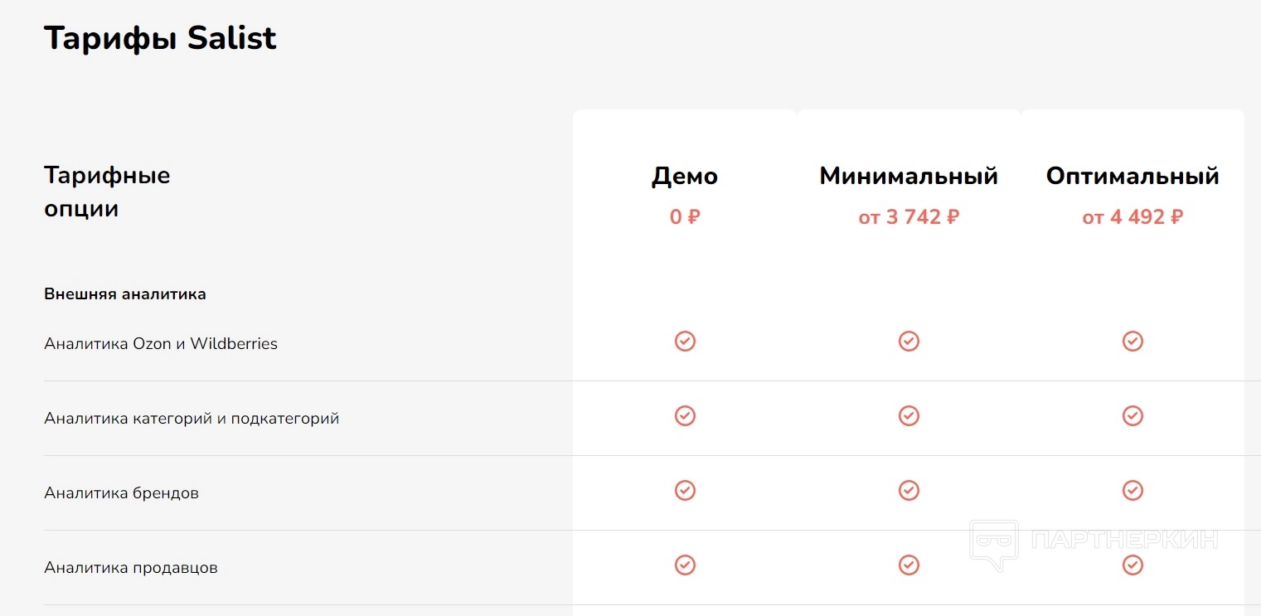
Task: Click the от 3 742 ₽ price
Action: [x=909, y=217]
